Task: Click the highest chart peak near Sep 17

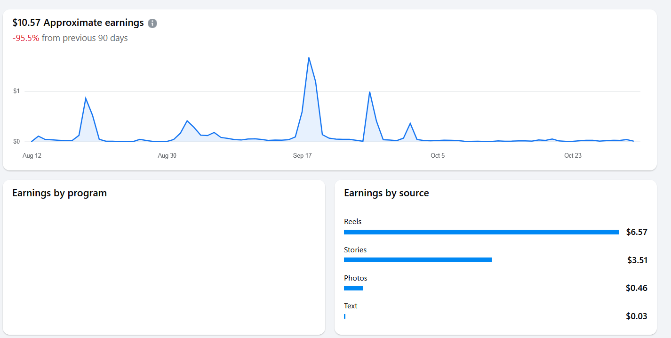Action: 308,58
